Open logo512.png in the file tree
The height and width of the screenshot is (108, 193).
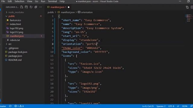pos(16,32)
